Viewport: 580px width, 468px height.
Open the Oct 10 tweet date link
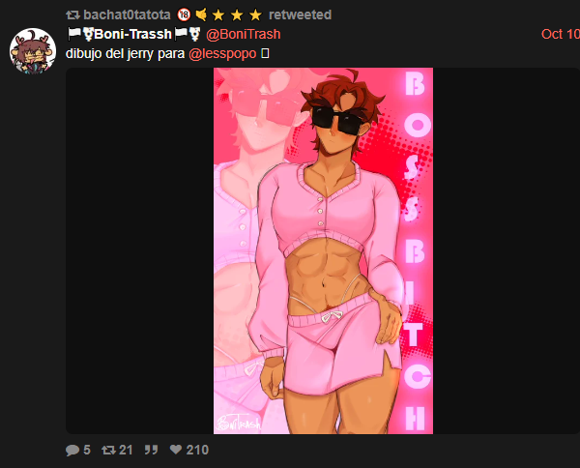561,34
